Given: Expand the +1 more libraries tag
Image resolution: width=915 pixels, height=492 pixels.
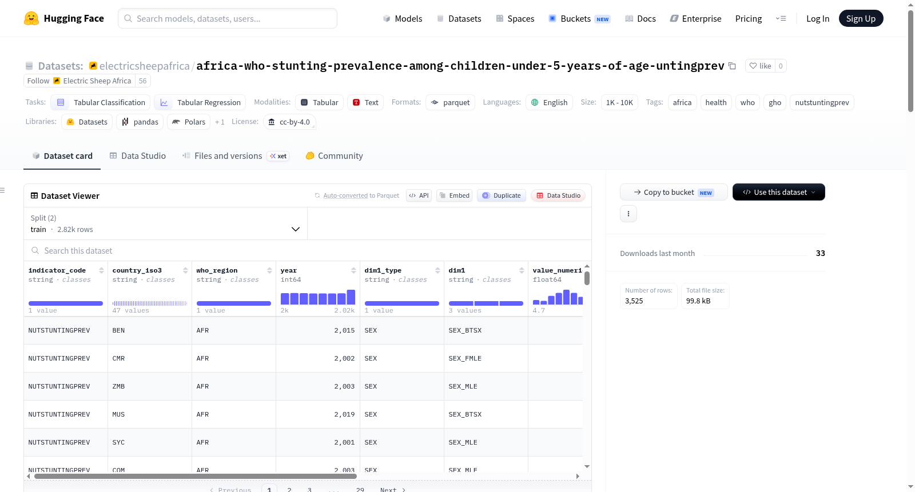Looking at the screenshot, I should click(x=220, y=122).
